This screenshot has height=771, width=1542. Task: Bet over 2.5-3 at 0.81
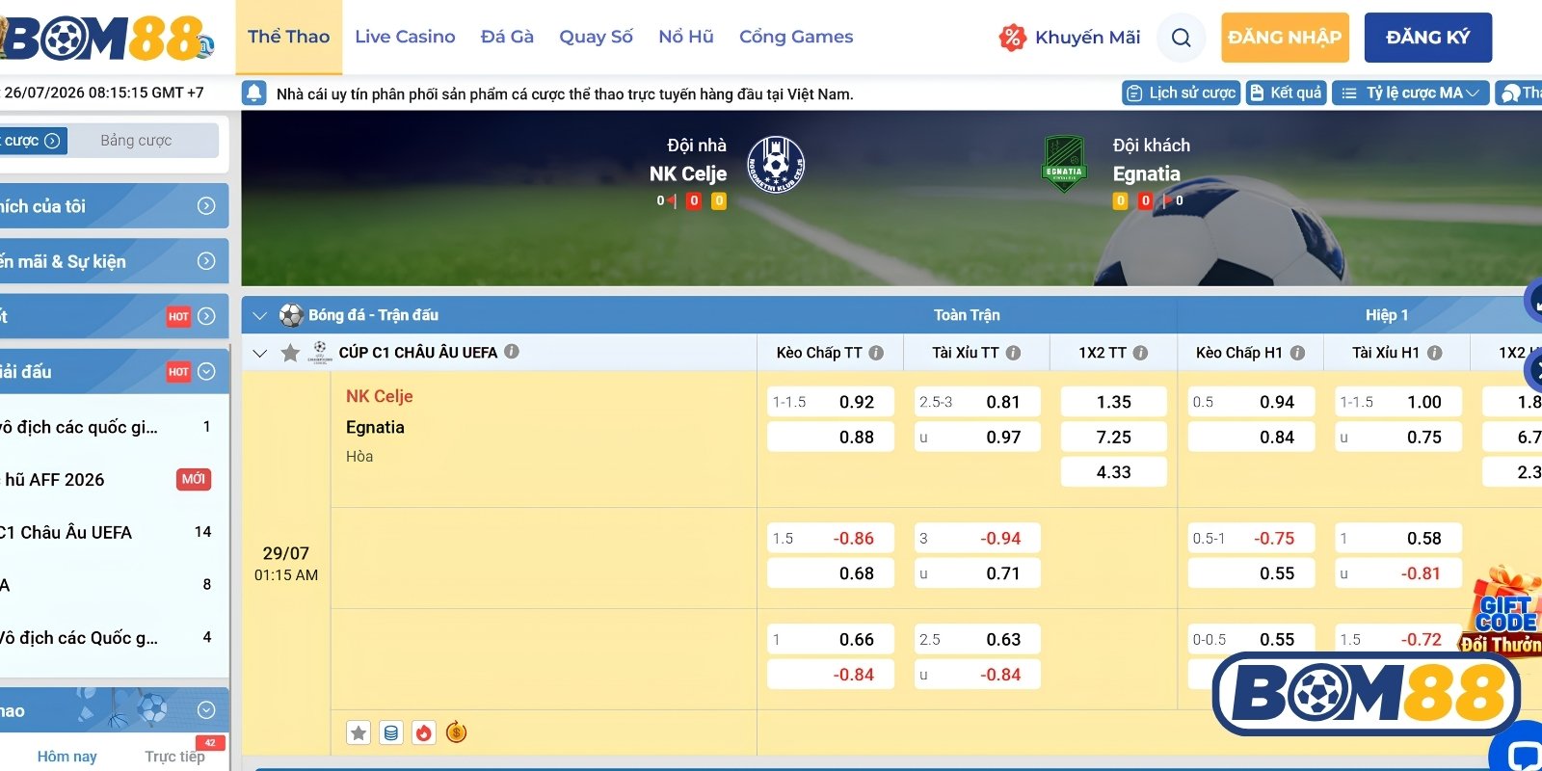point(977,402)
